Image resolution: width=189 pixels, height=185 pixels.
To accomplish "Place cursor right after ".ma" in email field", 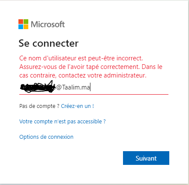I will 90,87.
